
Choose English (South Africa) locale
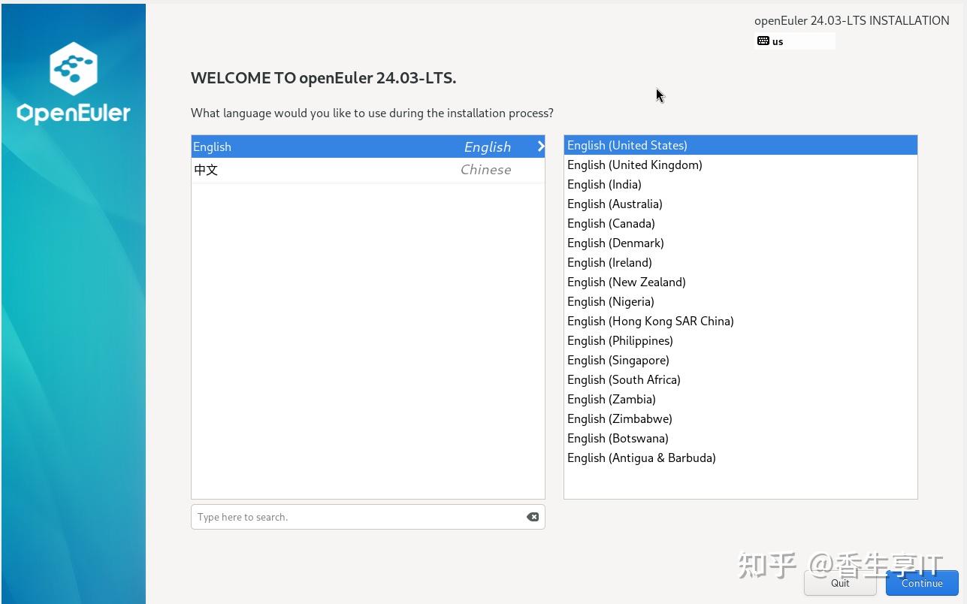point(624,379)
